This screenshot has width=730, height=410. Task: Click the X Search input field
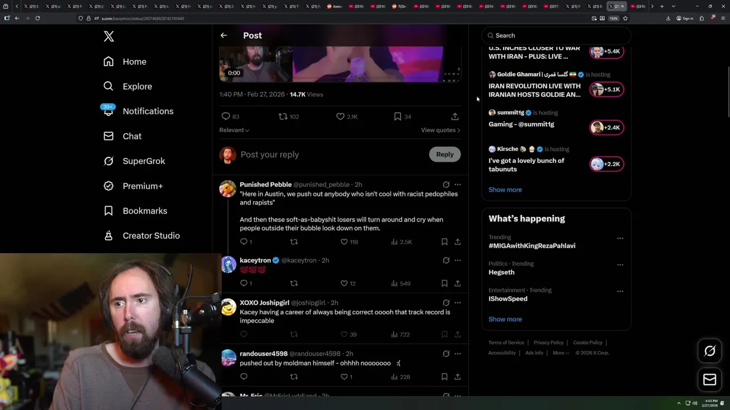(x=556, y=35)
